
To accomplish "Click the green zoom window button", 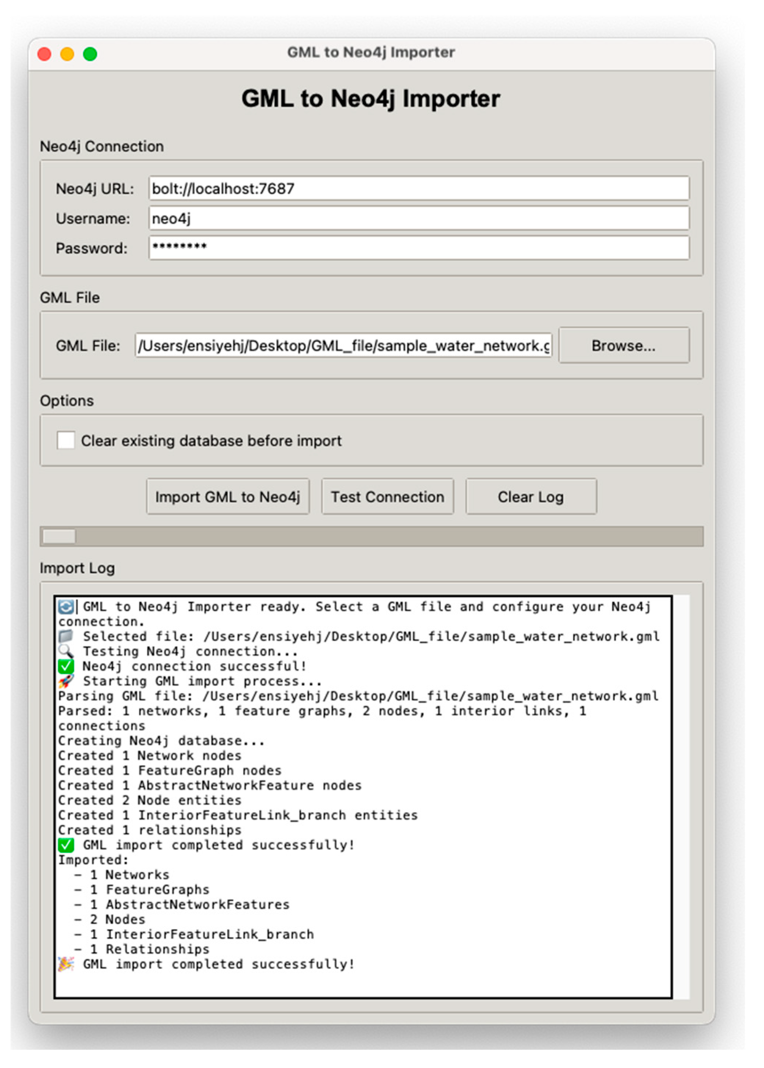I will (90, 54).
